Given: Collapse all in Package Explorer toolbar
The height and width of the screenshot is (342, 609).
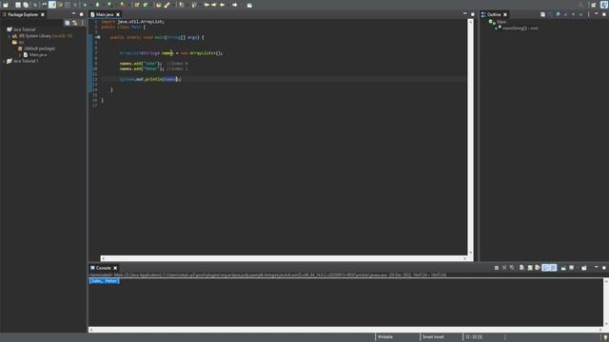Looking at the screenshot, I should point(68,23).
